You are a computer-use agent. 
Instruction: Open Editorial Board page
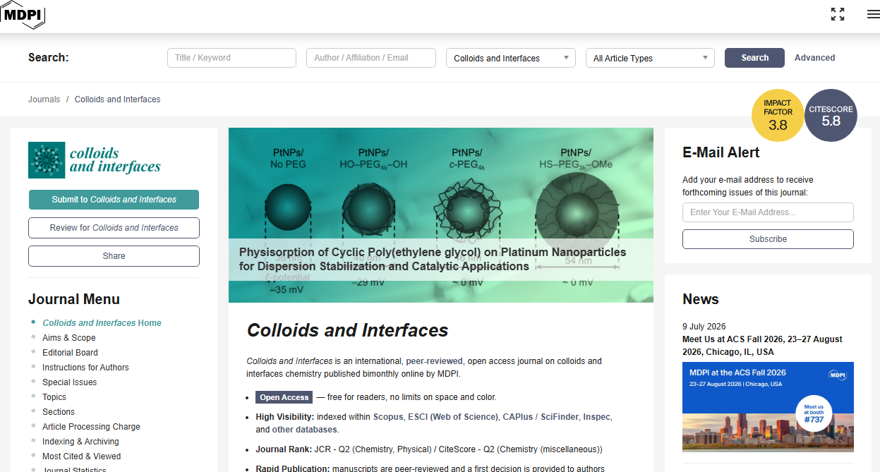coord(70,353)
